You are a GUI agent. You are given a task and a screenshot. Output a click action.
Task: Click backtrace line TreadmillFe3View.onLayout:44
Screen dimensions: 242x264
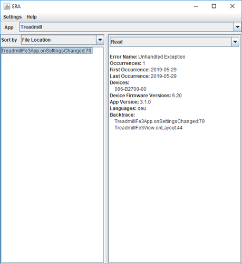click(x=149, y=128)
